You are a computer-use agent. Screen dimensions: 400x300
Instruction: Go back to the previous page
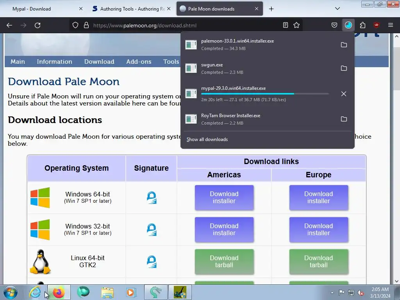tap(9, 25)
